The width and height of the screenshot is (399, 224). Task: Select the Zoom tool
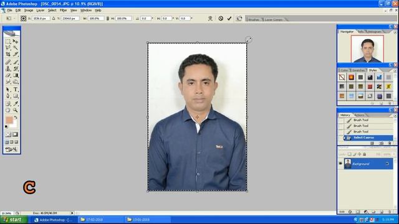(x=15, y=110)
